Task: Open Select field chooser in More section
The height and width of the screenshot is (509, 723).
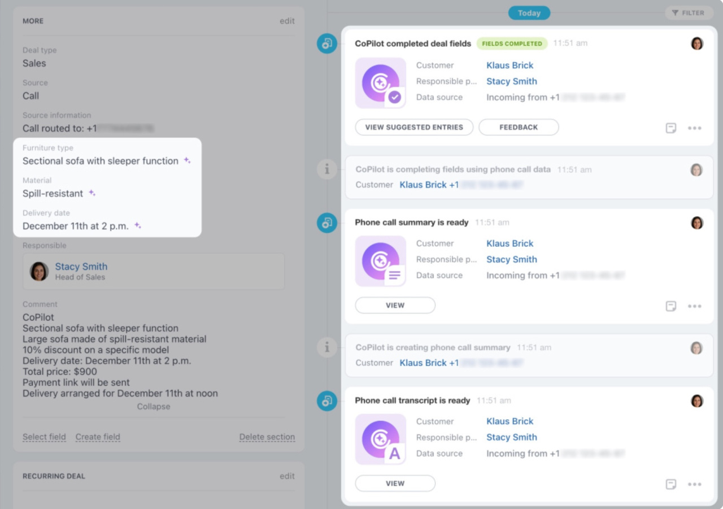Action: [x=44, y=437]
